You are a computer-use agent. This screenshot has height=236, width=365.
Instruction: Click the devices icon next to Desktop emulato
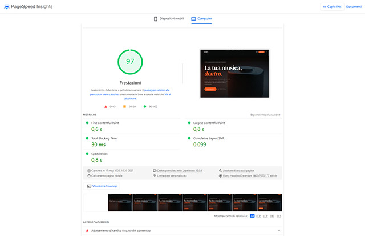click(155, 171)
